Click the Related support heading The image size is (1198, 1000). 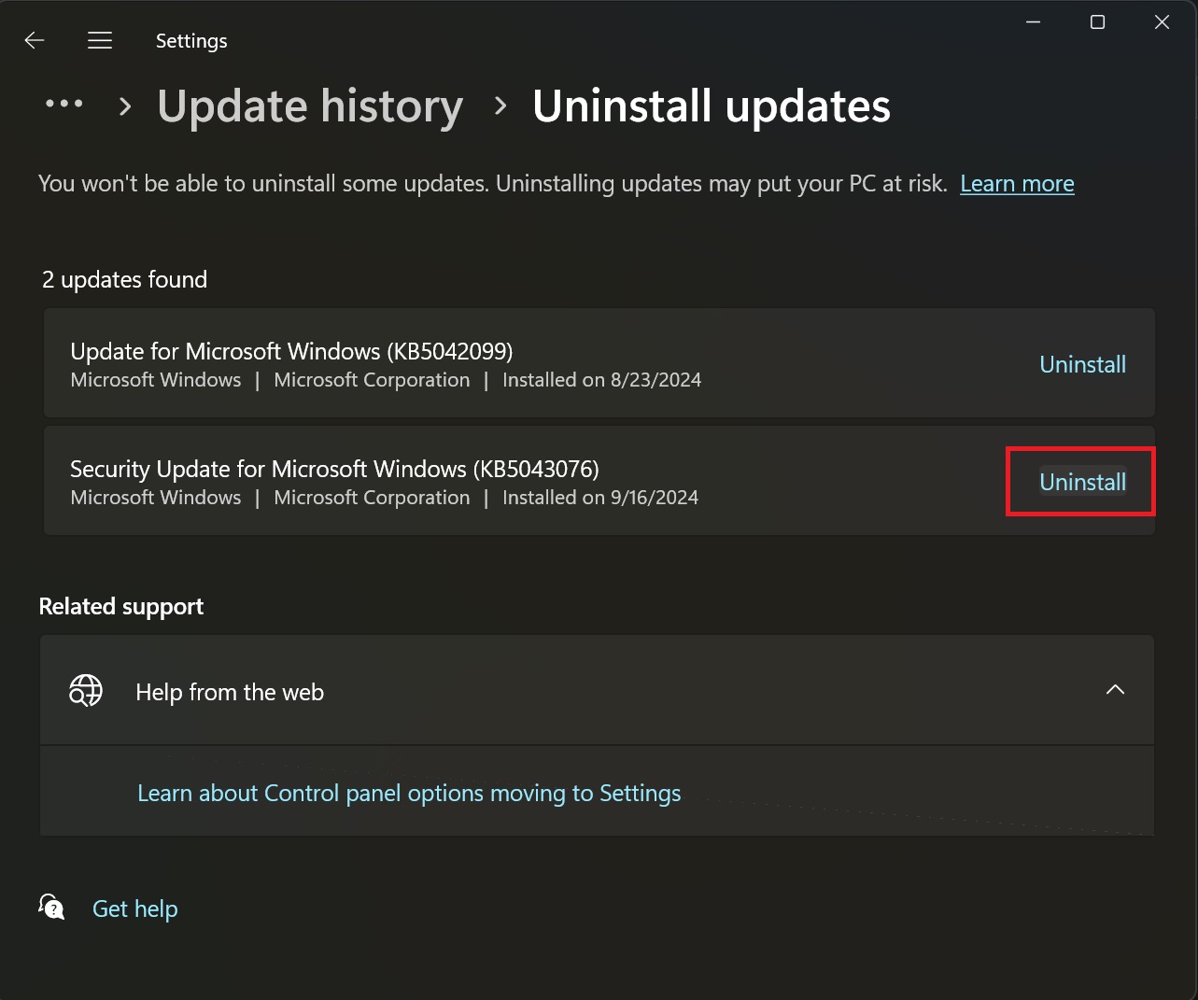coord(121,607)
